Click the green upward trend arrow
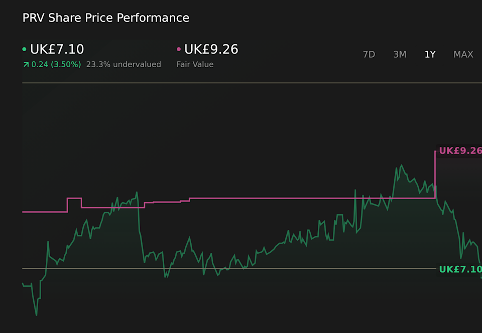The height and width of the screenshot is (333, 482). click(26, 65)
